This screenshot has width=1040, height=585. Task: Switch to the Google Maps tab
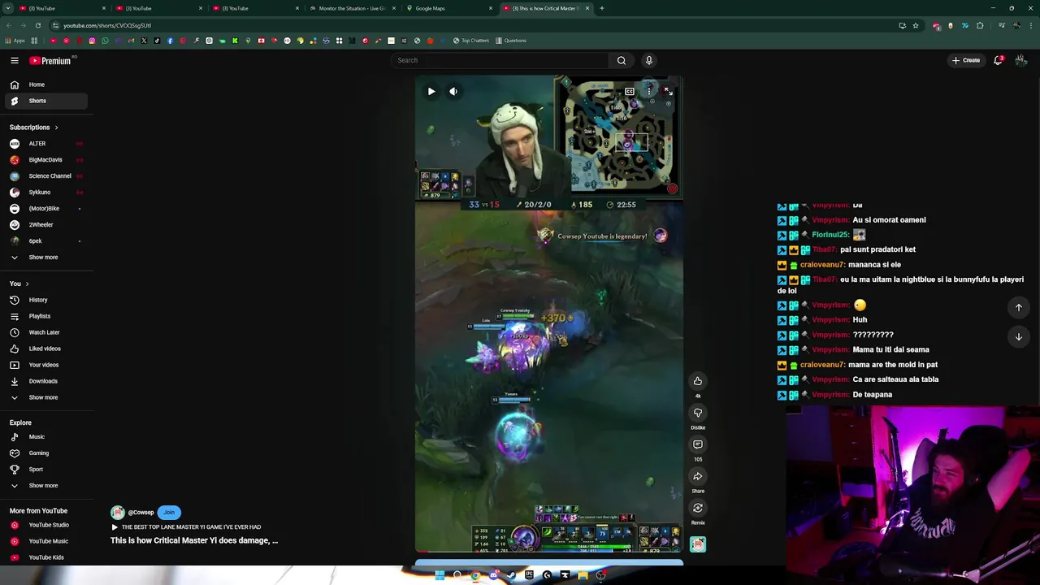tap(449, 8)
